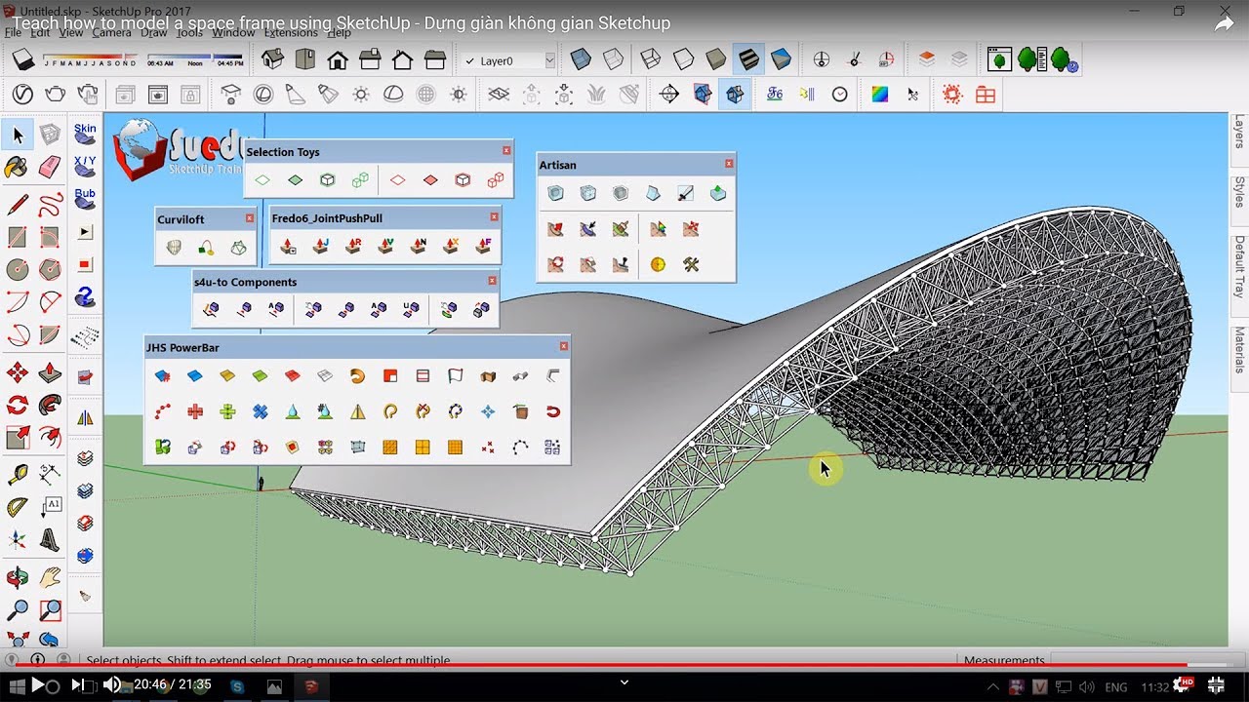Open the View menu

(71, 32)
